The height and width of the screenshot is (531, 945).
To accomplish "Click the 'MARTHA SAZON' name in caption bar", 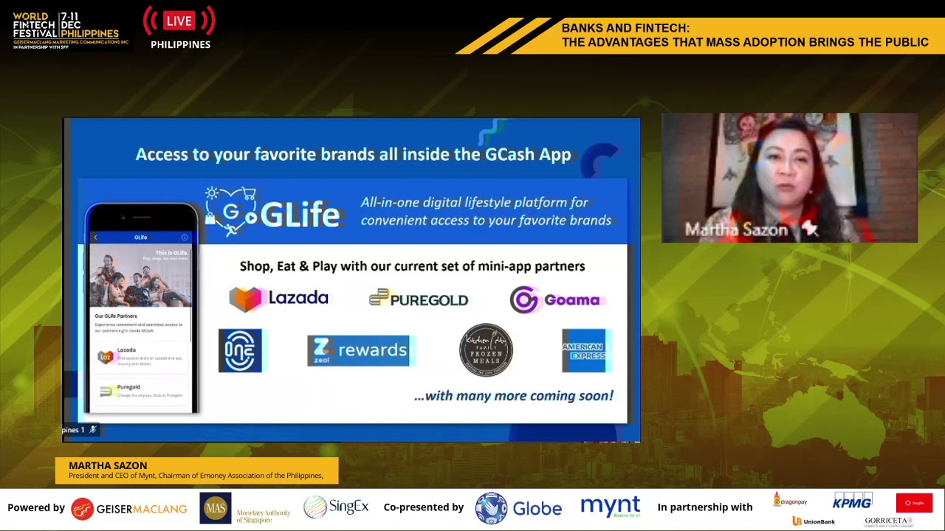I will [108, 465].
